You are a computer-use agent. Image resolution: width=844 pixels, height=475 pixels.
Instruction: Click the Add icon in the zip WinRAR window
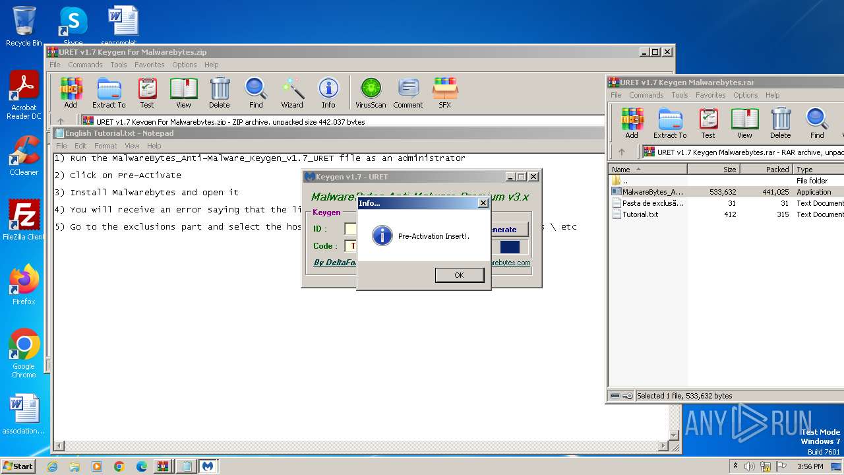[x=71, y=93]
